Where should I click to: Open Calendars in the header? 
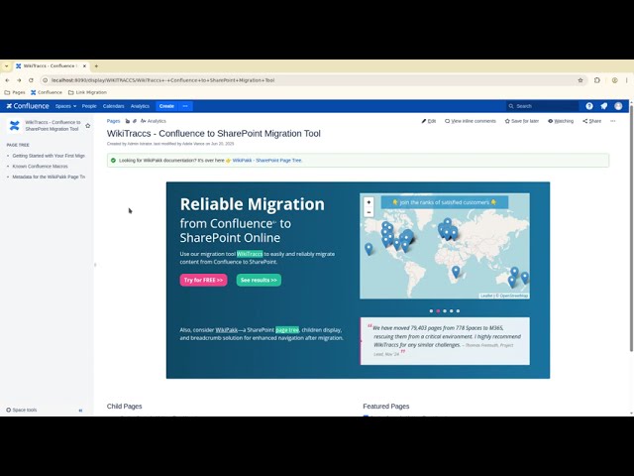(x=113, y=106)
